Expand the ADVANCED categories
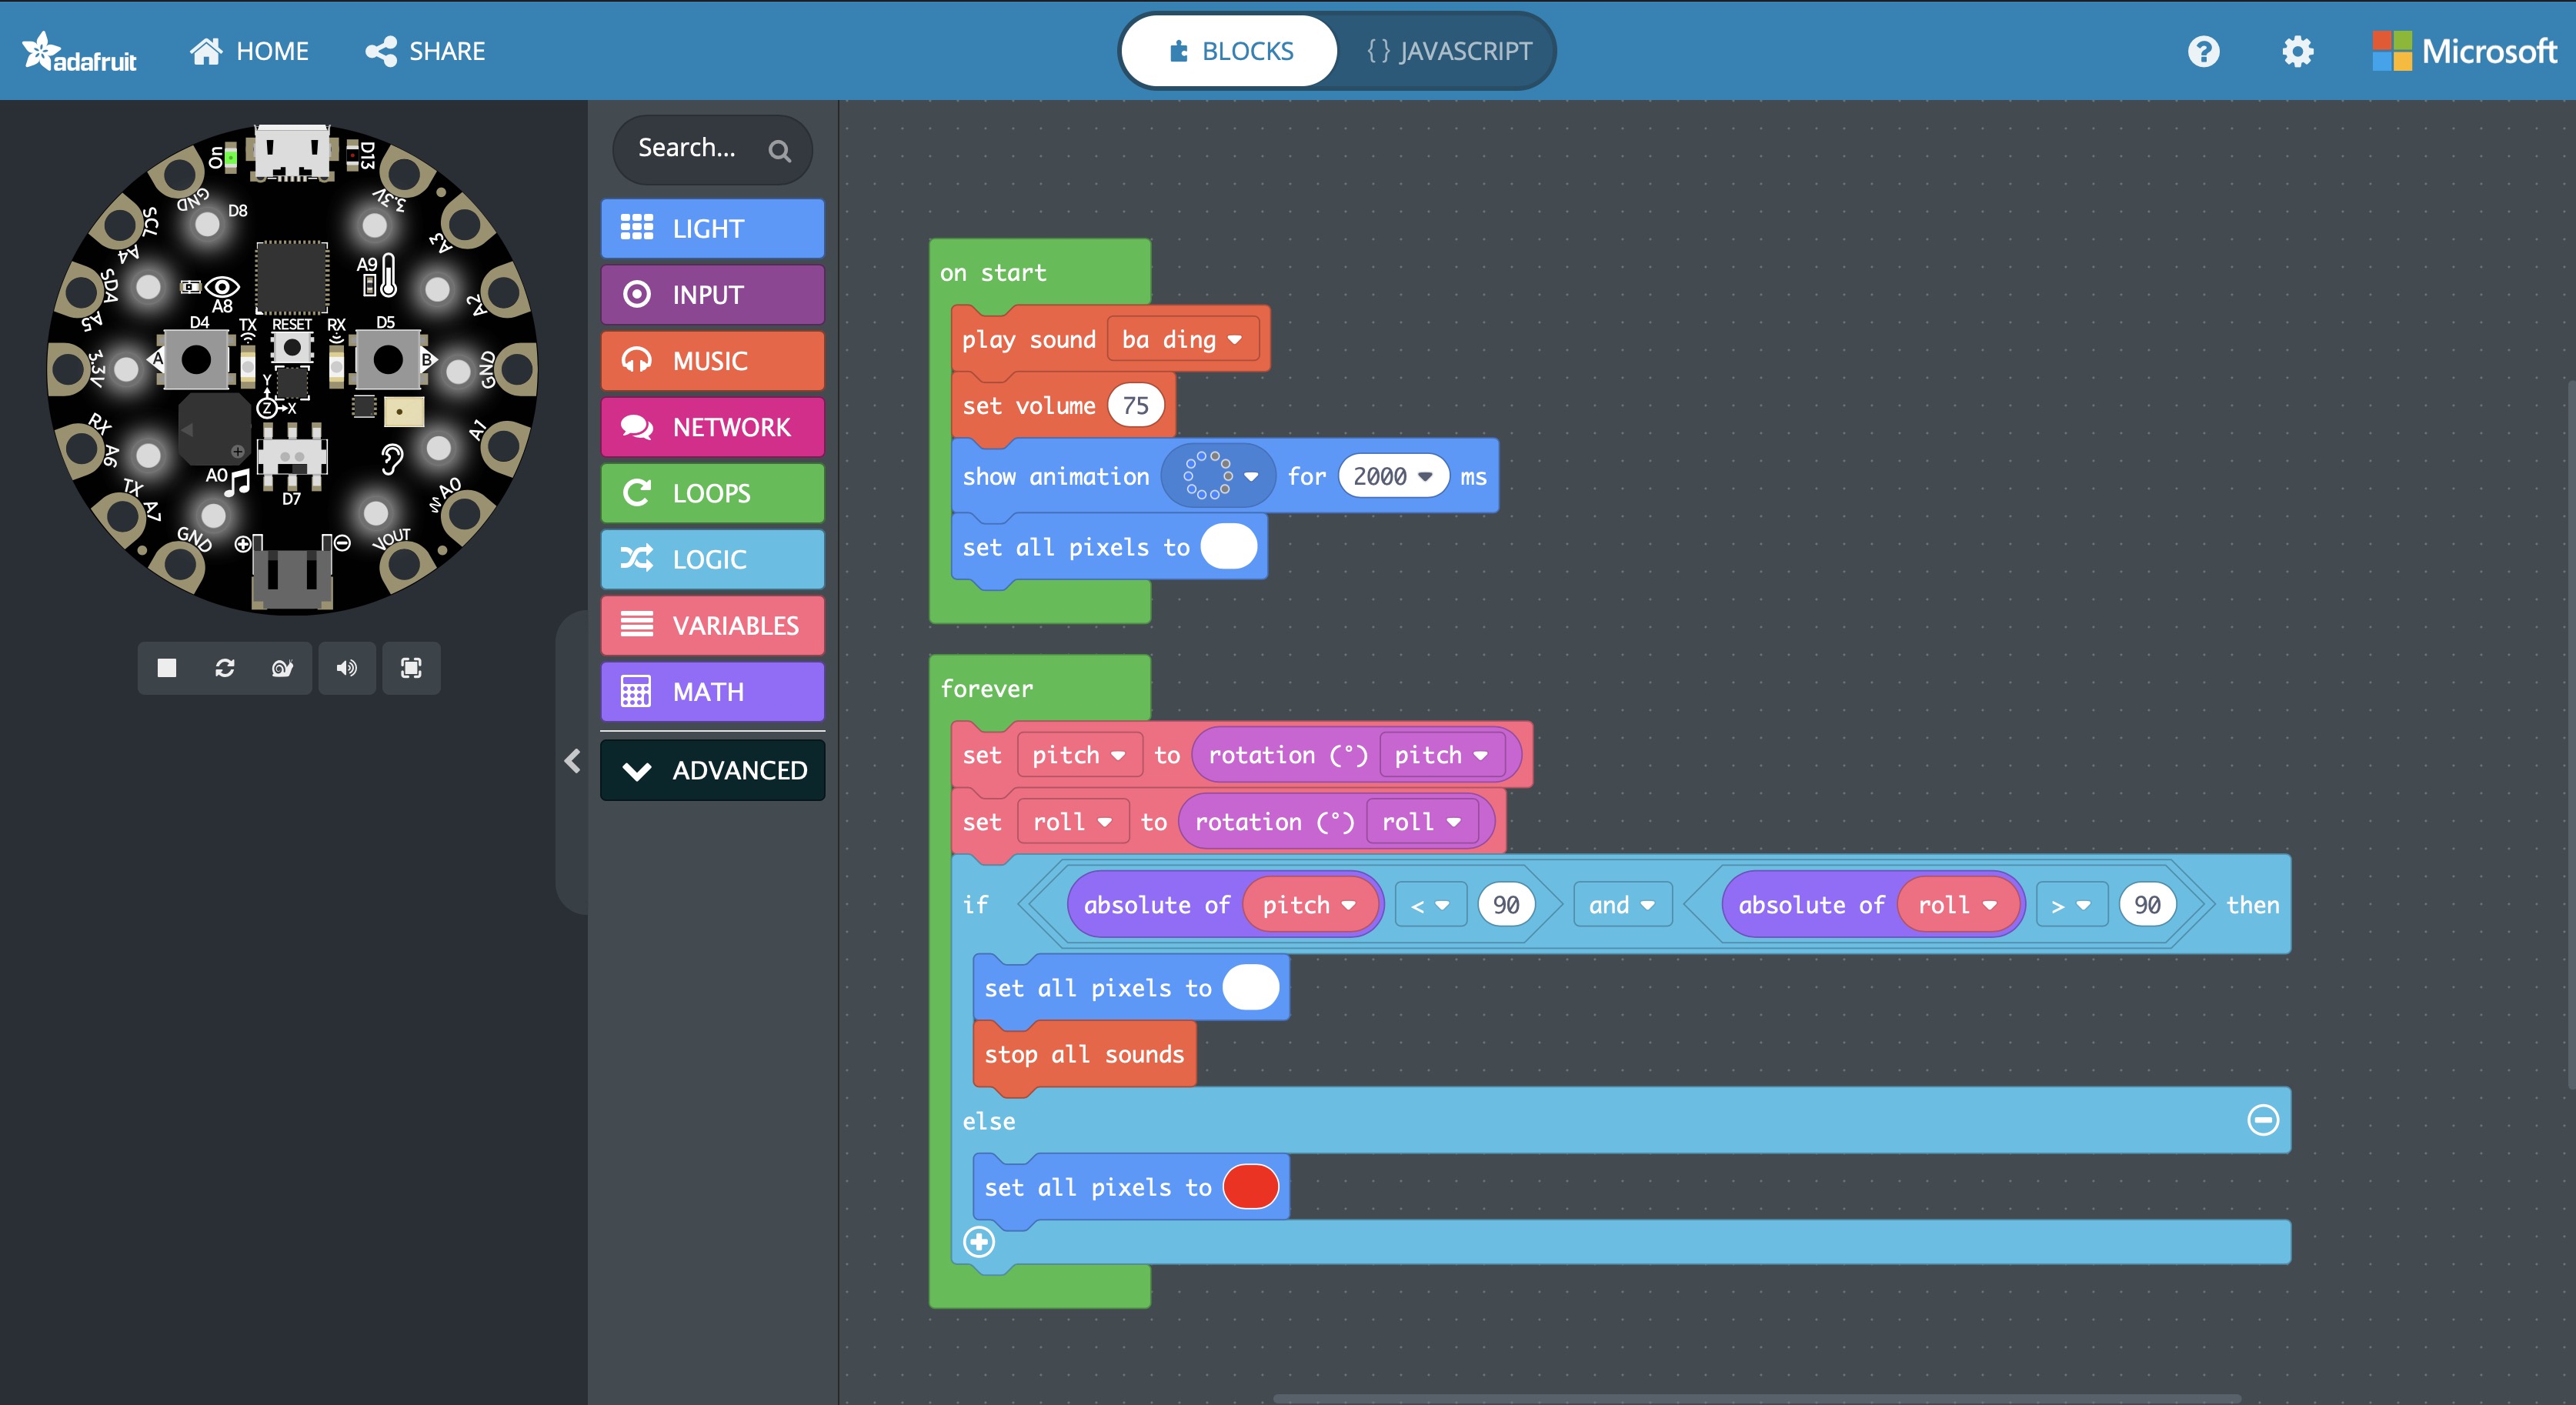This screenshot has height=1405, width=2576. click(712, 770)
